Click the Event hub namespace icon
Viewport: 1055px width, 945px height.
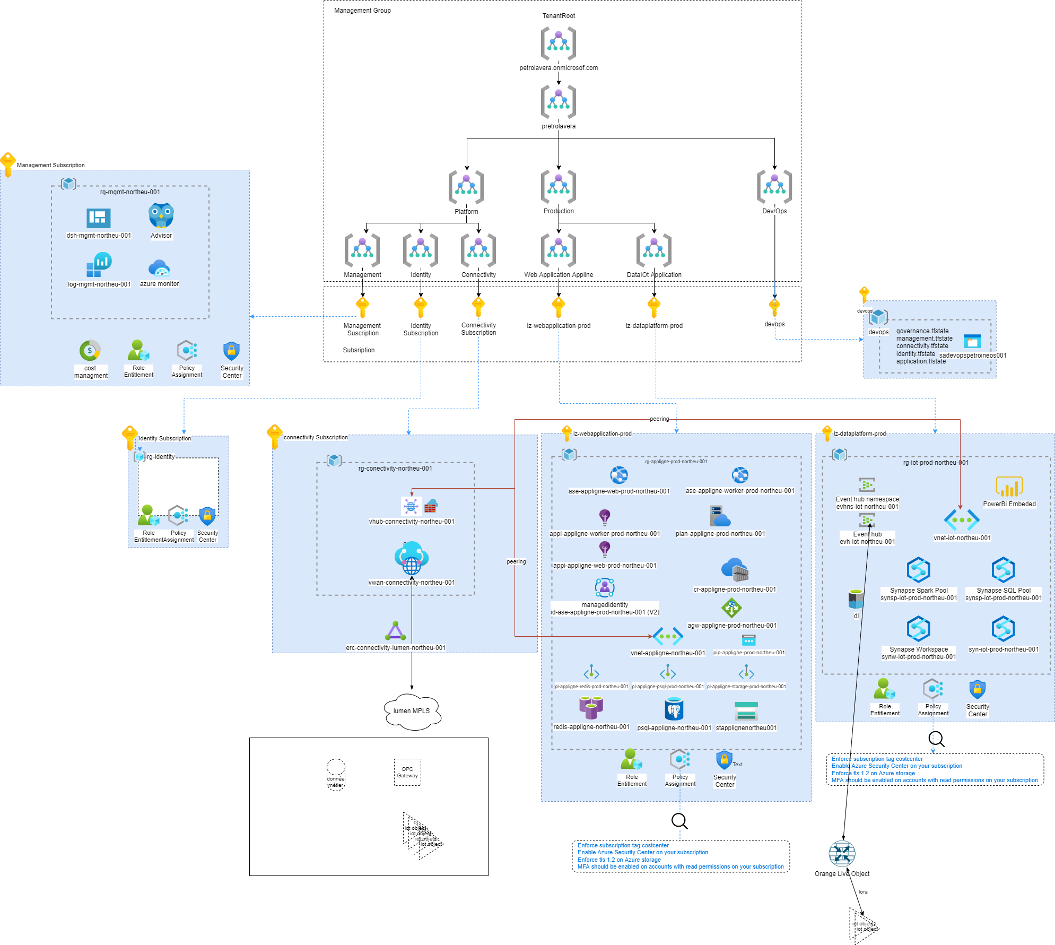(x=867, y=485)
